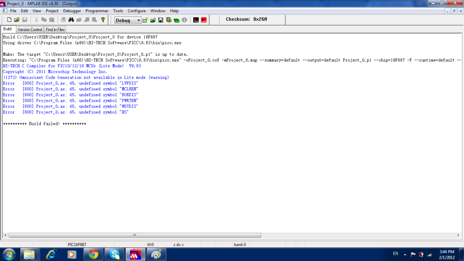Viewport: 464px width, 261px height.
Task: Click the horizontal scrollbar thumb in Output
Action: (x=135, y=235)
